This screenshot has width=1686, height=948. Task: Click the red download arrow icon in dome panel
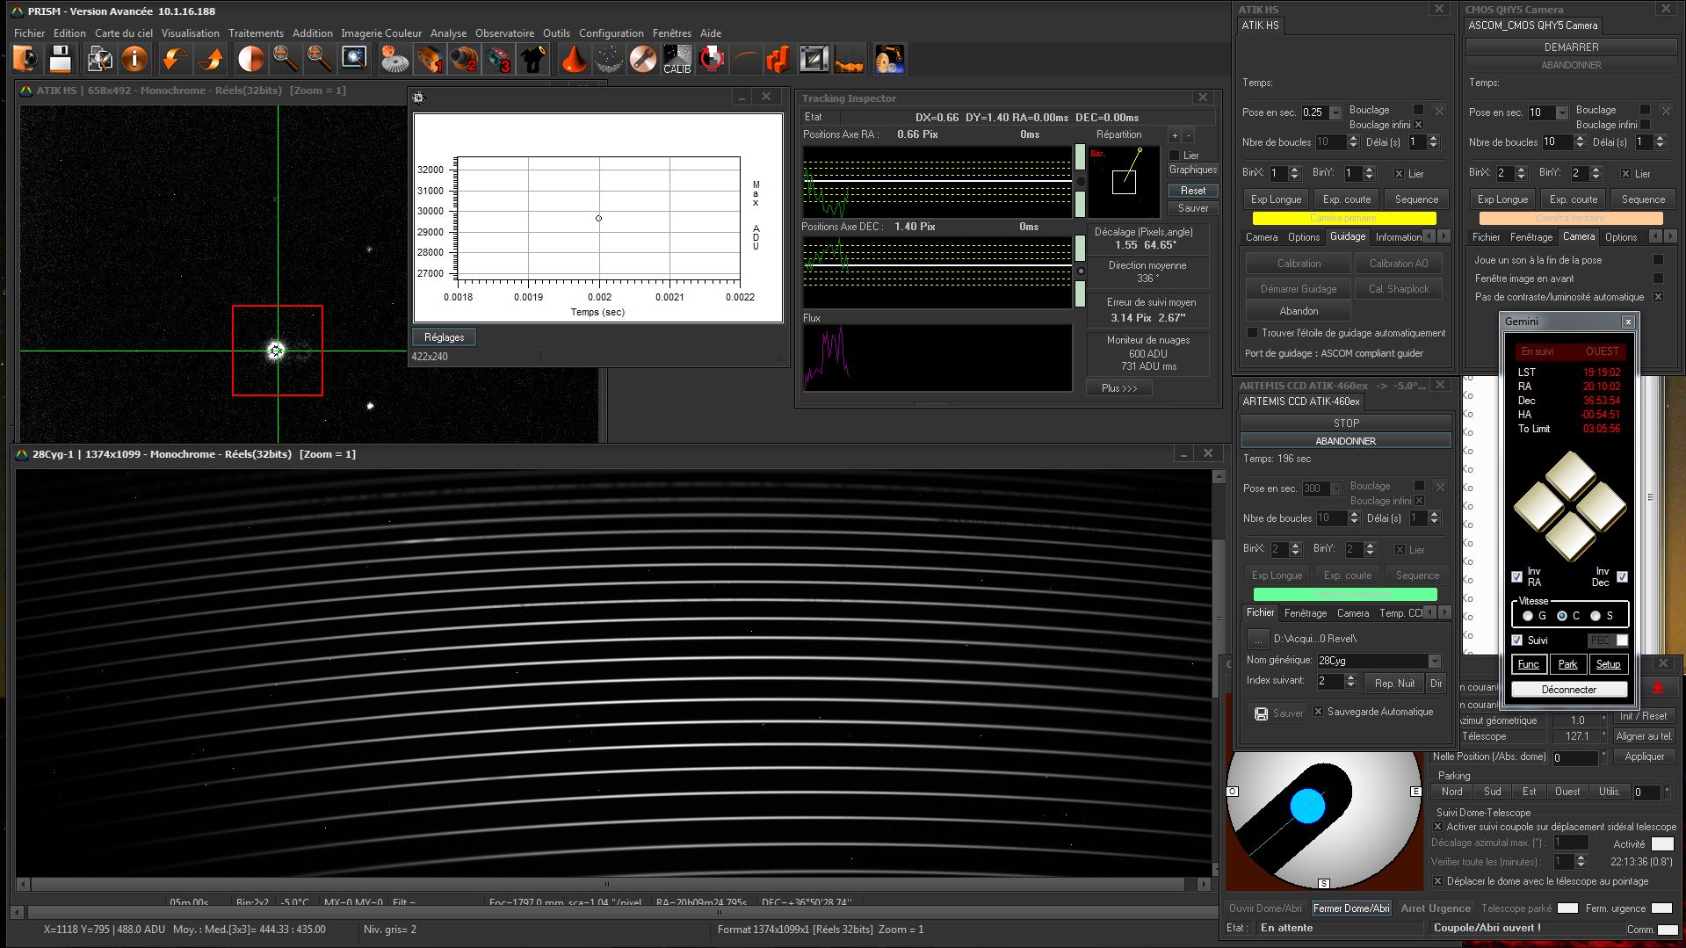(1658, 688)
